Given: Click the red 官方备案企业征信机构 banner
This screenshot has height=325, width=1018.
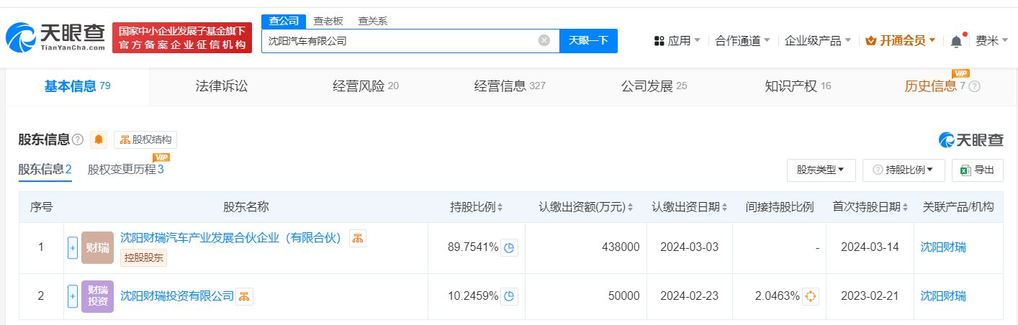Looking at the screenshot, I should (x=181, y=37).
